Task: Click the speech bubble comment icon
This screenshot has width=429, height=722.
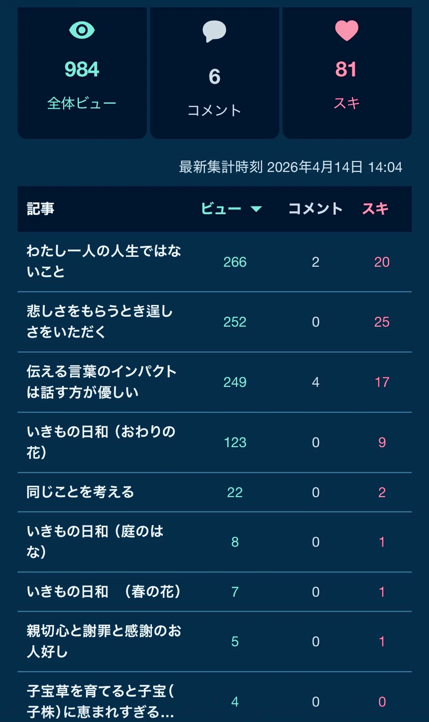Action: [x=214, y=31]
